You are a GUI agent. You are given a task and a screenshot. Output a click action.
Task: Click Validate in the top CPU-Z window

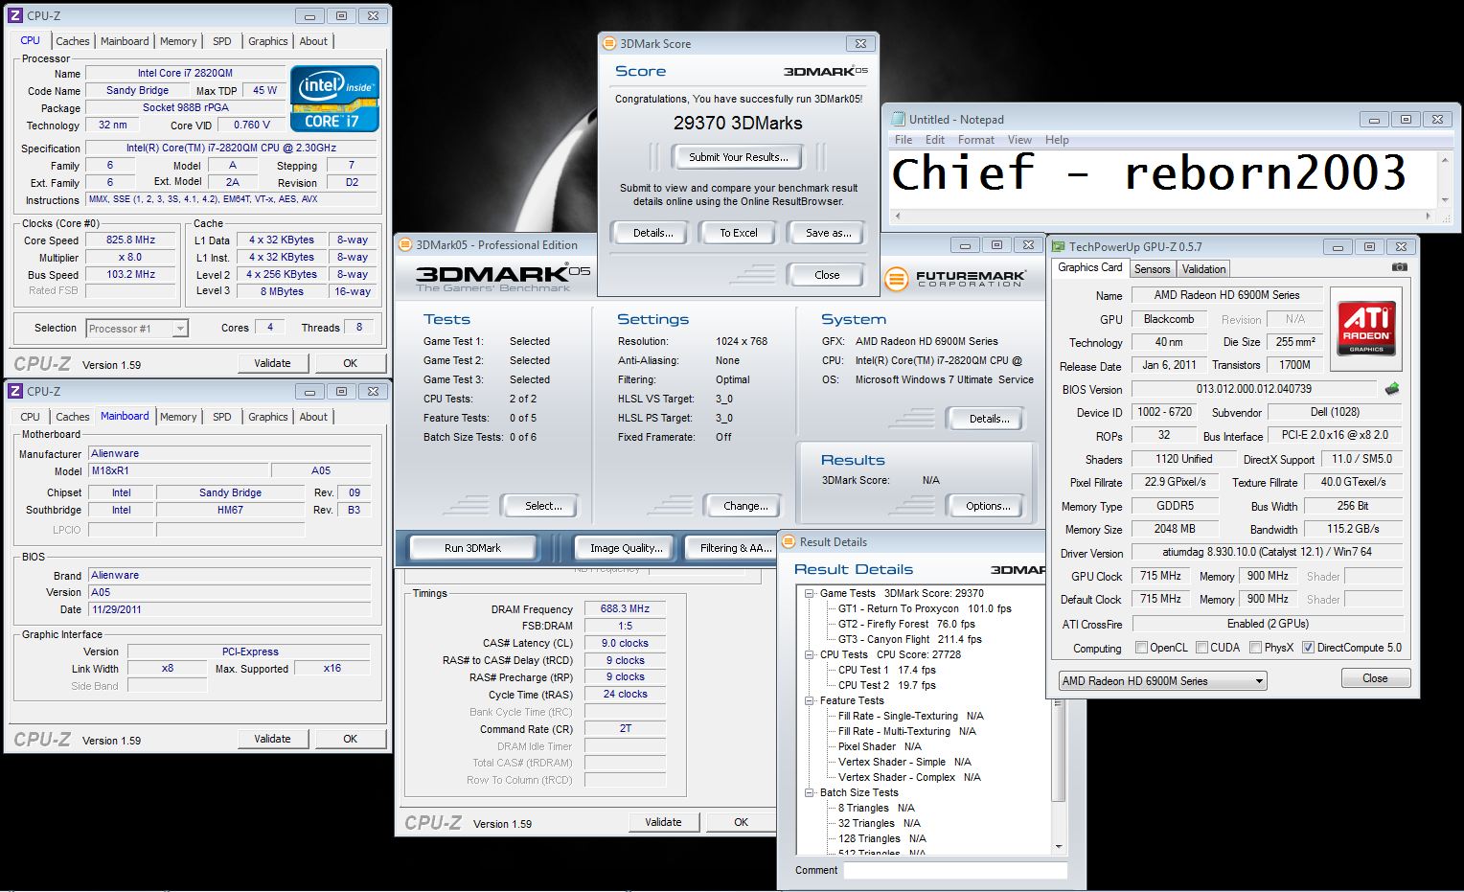pyautogui.click(x=272, y=363)
